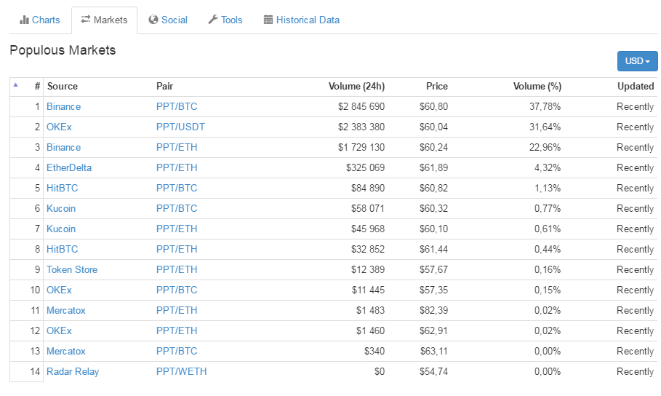Click the sort arrow icon in table header

(x=15, y=85)
